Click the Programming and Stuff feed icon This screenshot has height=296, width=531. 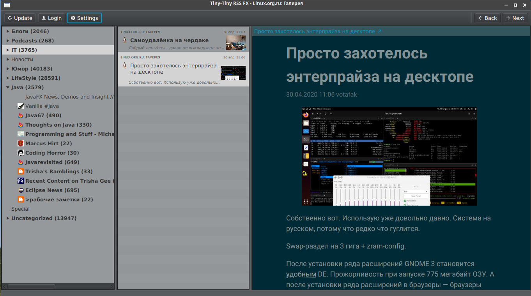21,134
